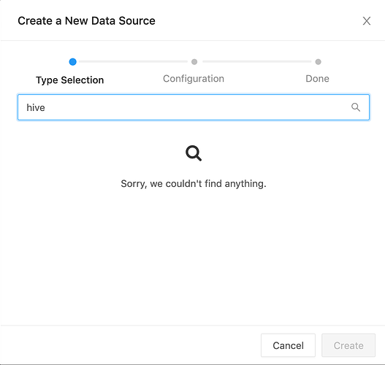385x365 pixels.
Task: Click the footer area left of Cancel
Action: point(130,345)
